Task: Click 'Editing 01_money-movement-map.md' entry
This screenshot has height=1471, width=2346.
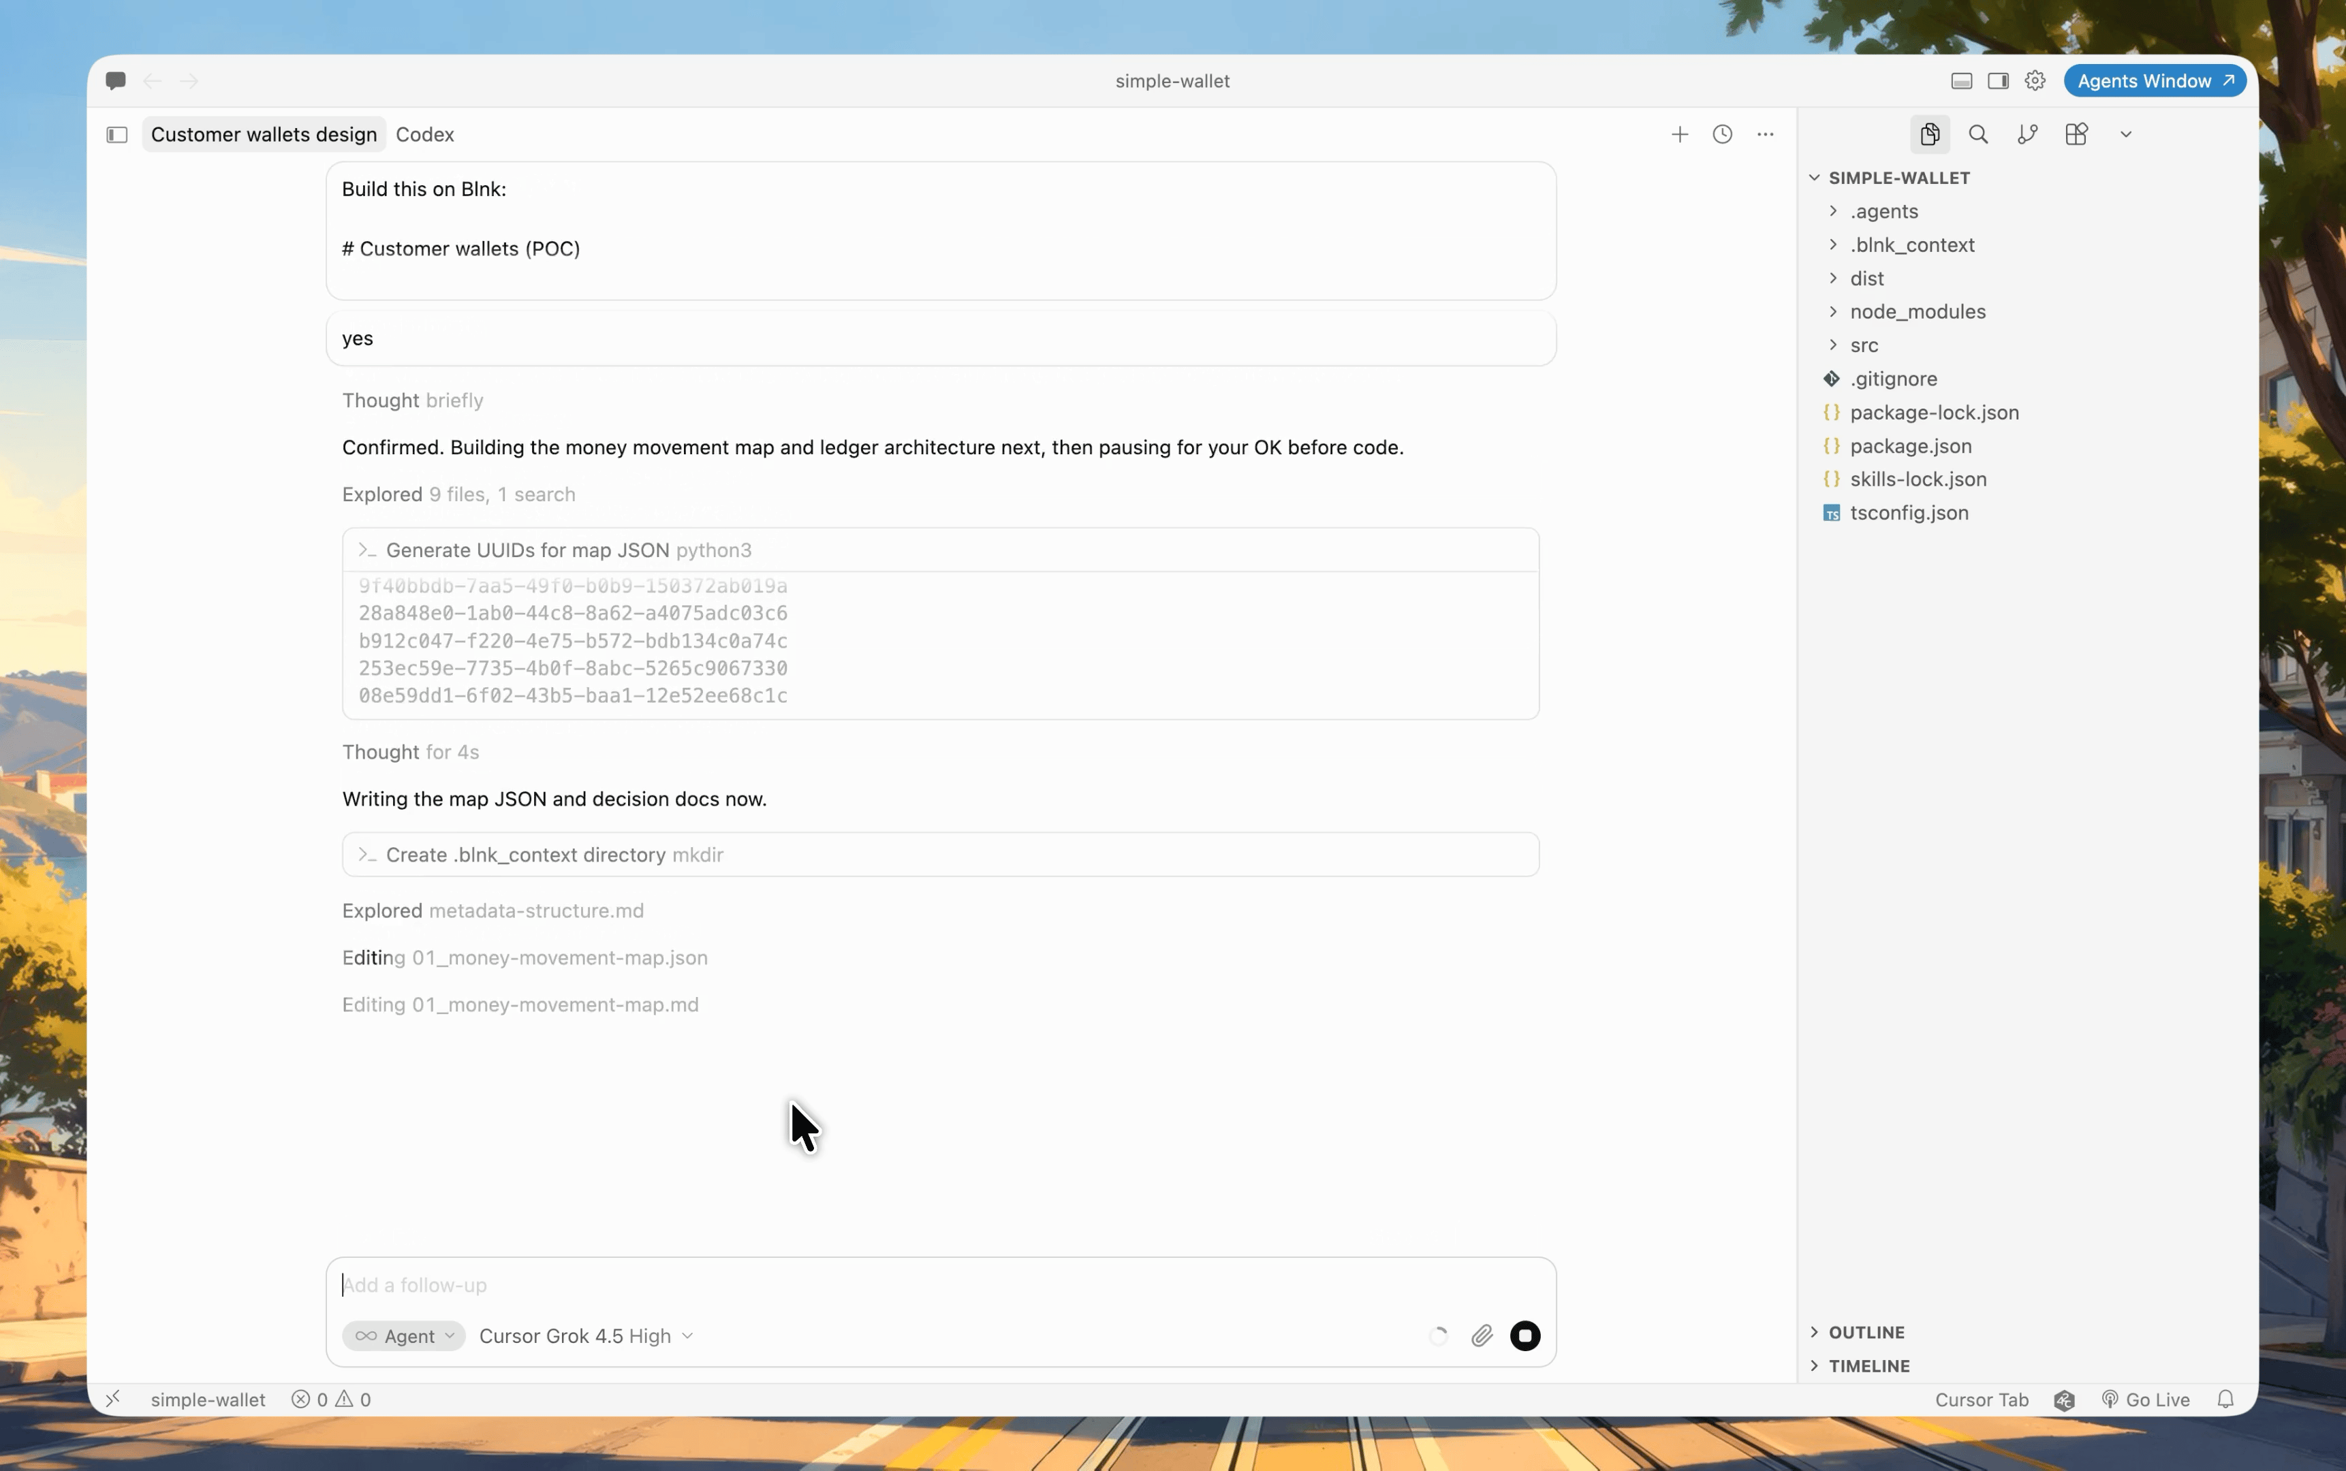Action: (520, 1004)
